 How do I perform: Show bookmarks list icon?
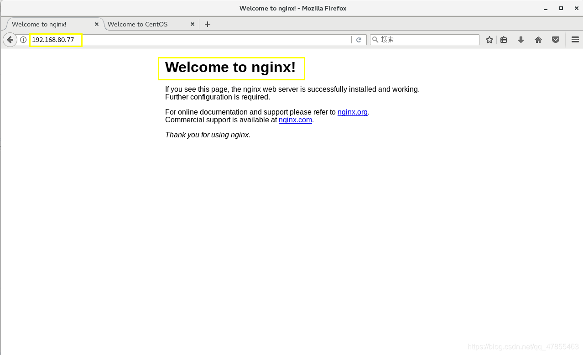tap(504, 40)
